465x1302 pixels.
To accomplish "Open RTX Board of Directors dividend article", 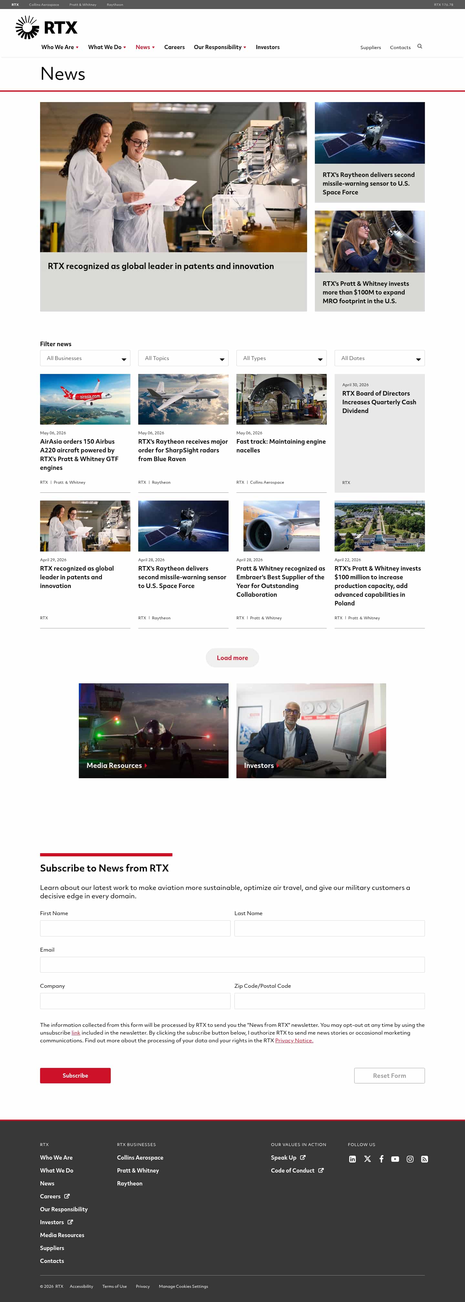I will point(379,402).
